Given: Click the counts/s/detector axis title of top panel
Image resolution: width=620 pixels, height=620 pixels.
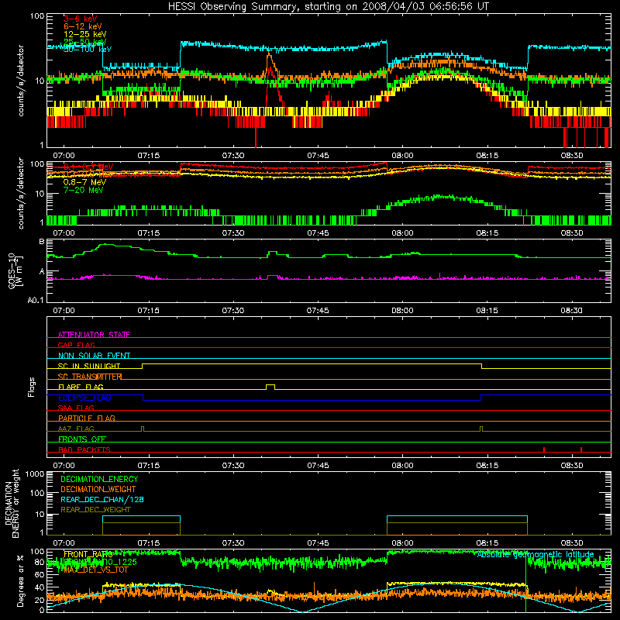Looking at the screenshot, I should (x=21, y=81).
